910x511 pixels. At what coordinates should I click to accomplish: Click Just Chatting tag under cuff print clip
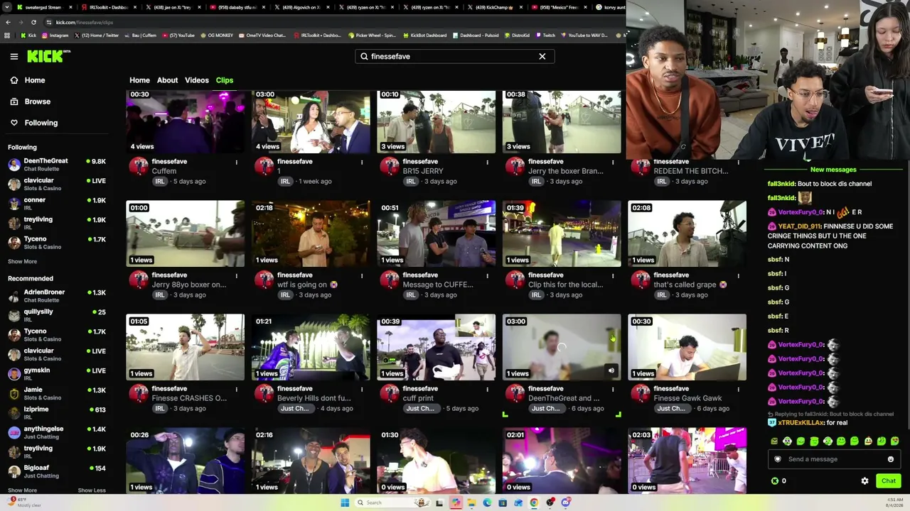(x=420, y=408)
